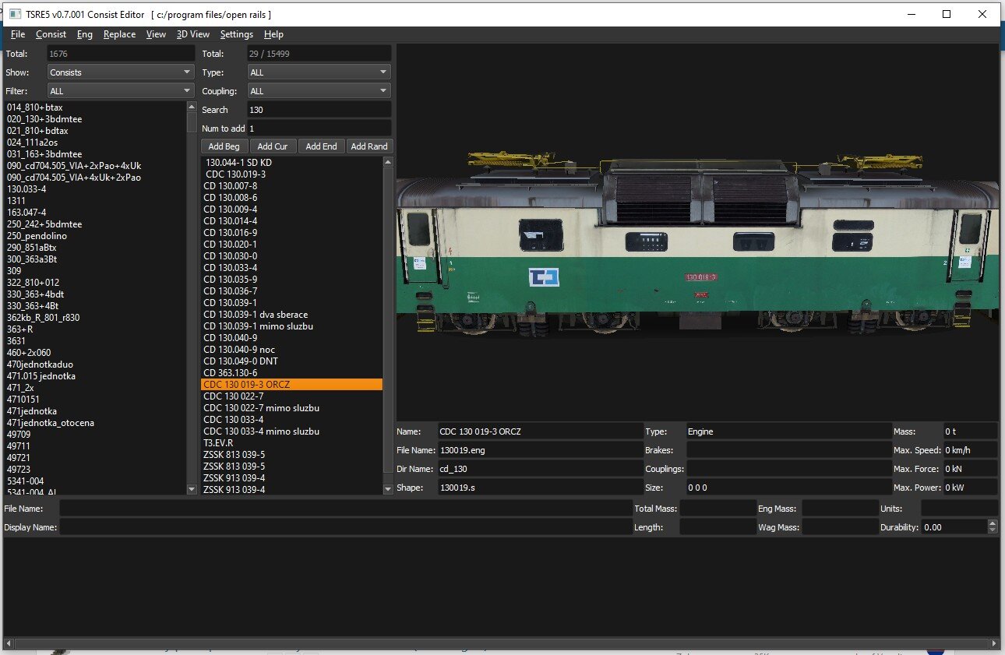Focus the Num to add field
The image size is (1005, 655).
click(x=319, y=129)
